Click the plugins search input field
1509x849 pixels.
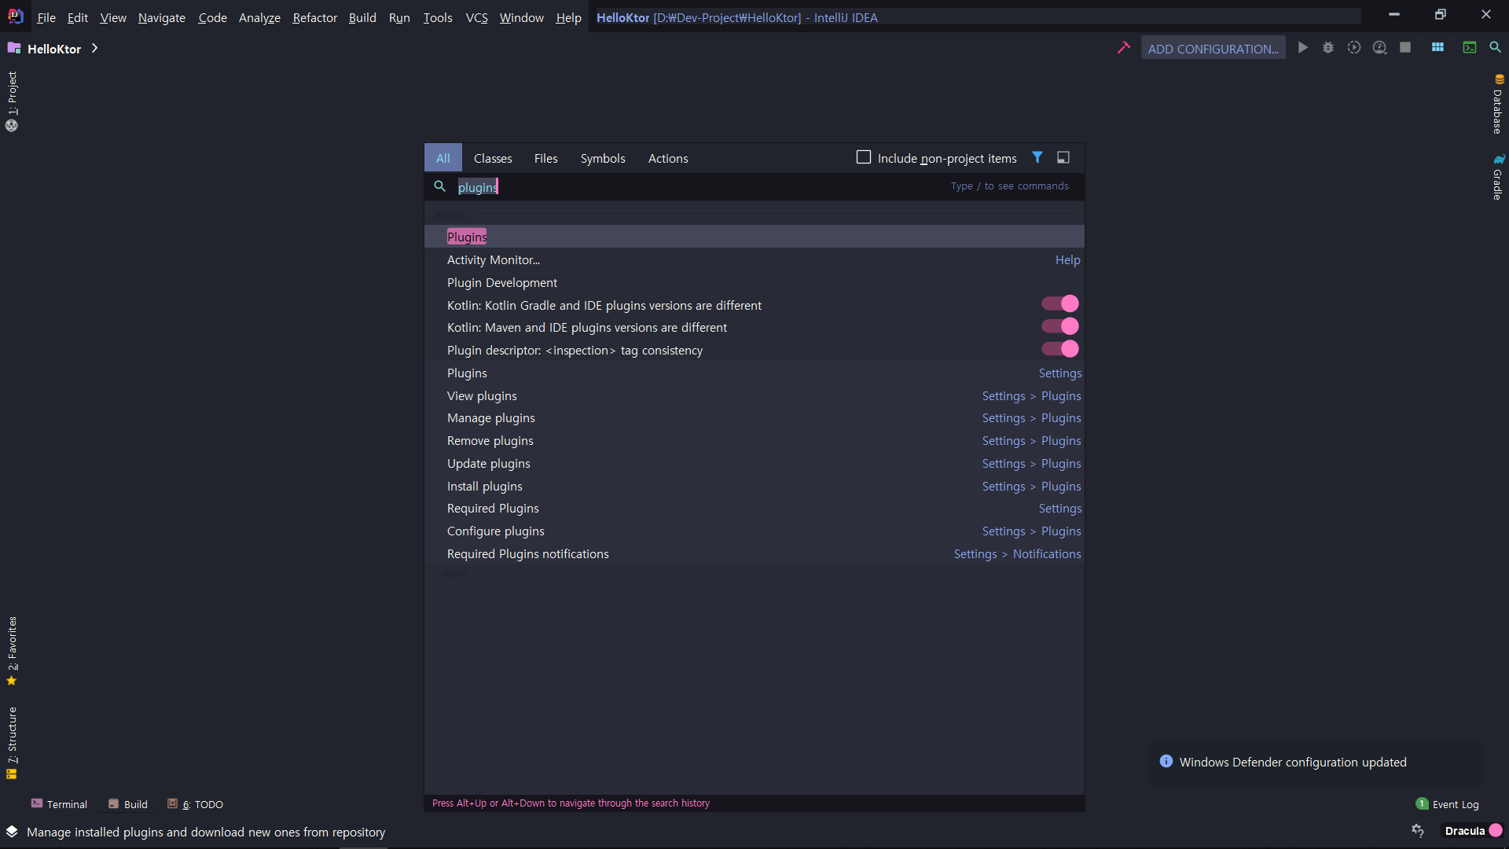692,187
